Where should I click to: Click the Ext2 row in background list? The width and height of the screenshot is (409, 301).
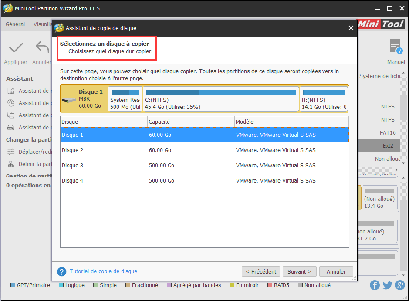point(379,146)
